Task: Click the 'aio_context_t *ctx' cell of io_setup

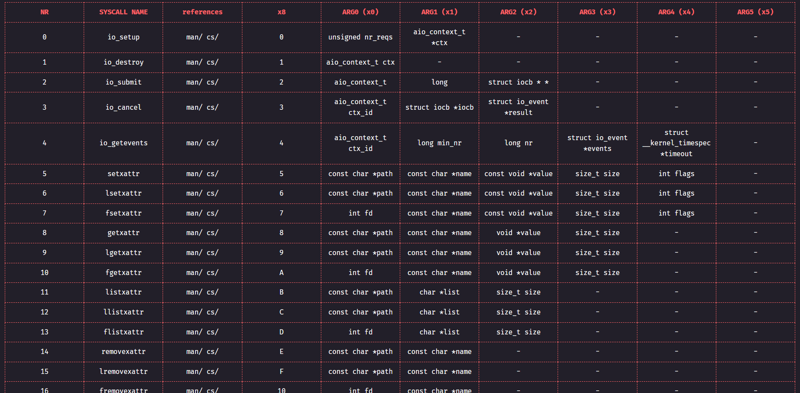Action: click(x=440, y=37)
